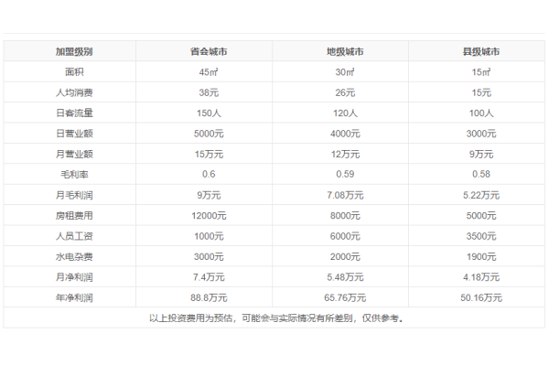This screenshot has height=366, width=549.
Task: Select the 省会城市 column header
Action: tap(204, 51)
